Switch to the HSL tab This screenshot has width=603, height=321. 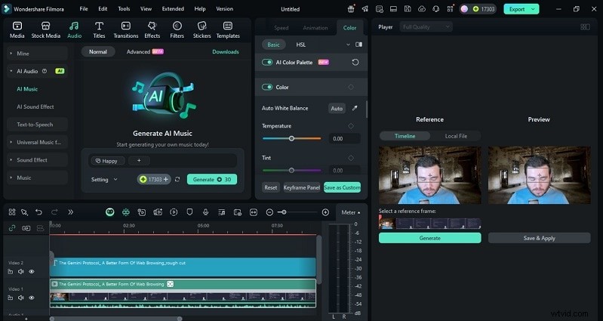pos(300,45)
